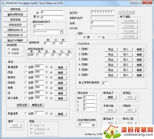Viewport: 154px width, 139px height.
Task: Click the X coordinate field
Action: 89,101
